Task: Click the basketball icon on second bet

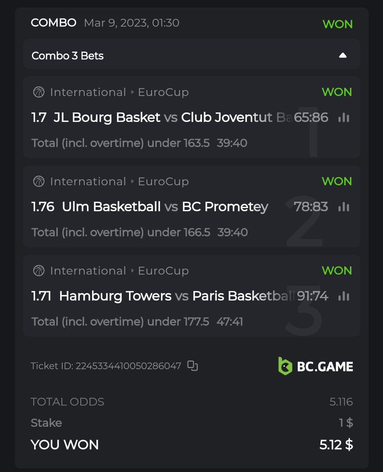Action: coord(39,181)
